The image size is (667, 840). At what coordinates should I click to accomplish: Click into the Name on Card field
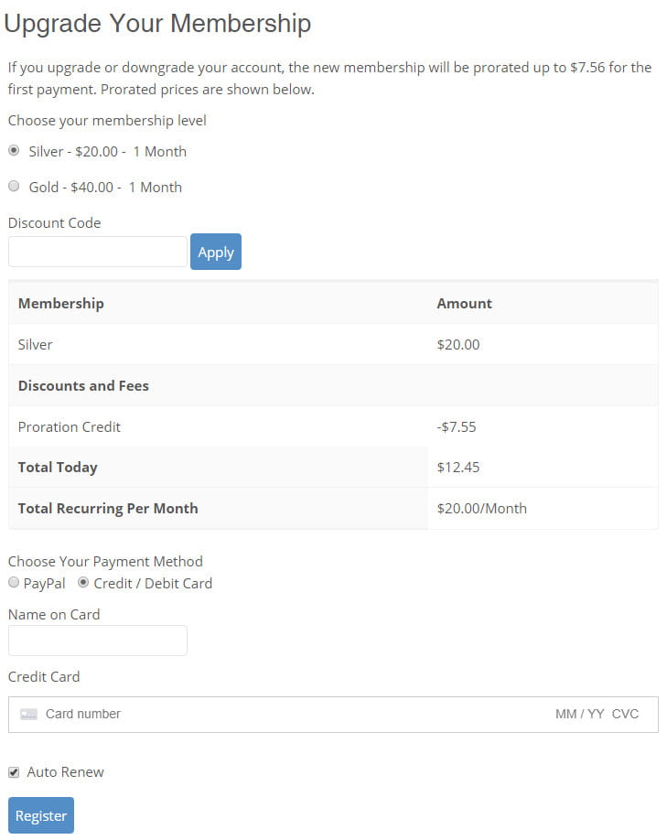click(x=97, y=641)
